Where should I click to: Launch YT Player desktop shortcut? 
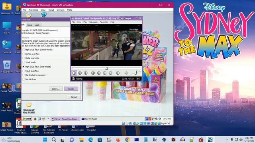tap(63, 128)
